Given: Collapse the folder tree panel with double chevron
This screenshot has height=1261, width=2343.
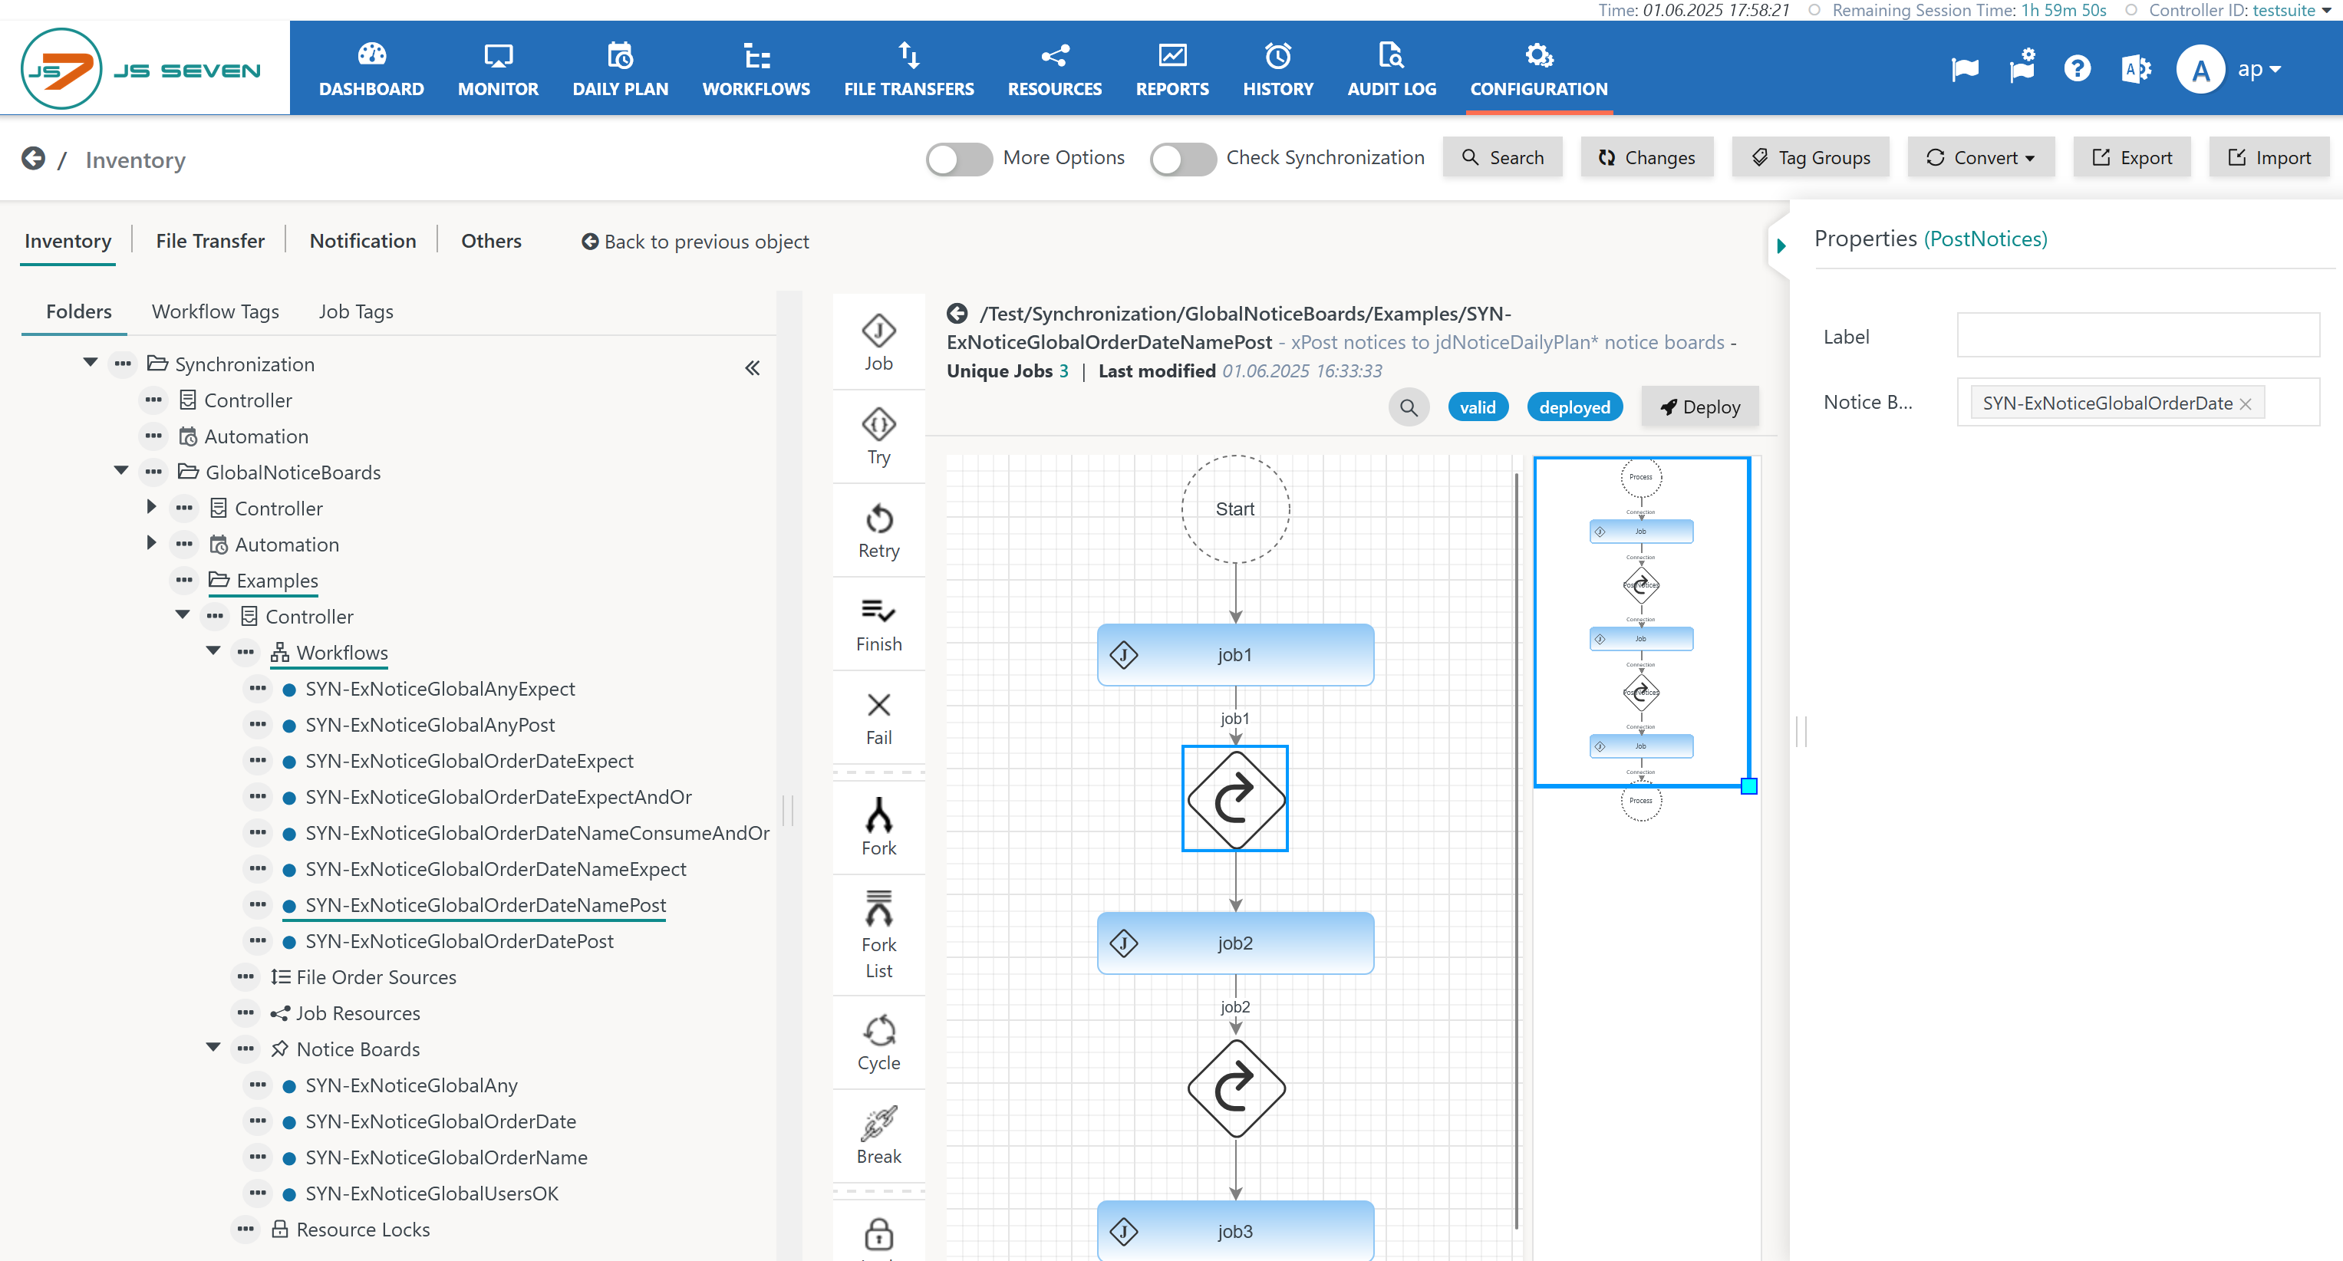Looking at the screenshot, I should [x=752, y=368].
